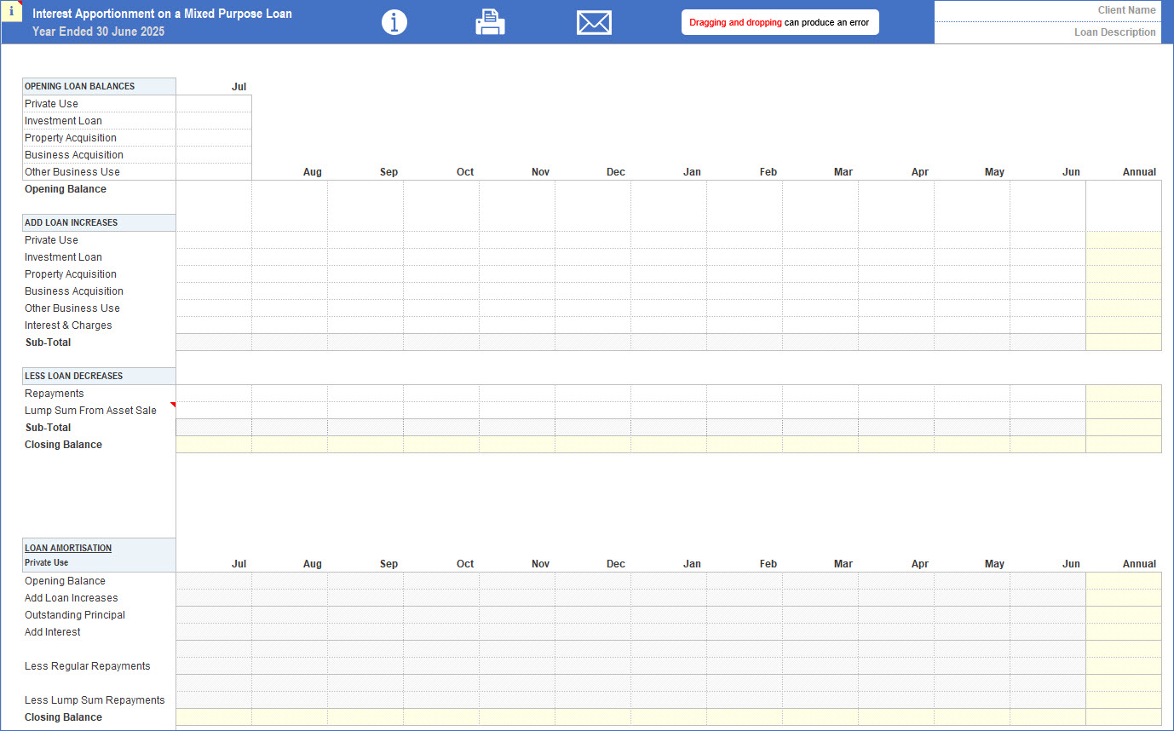Select 'Lump Sum From Asset Sale' label

tap(90, 411)
